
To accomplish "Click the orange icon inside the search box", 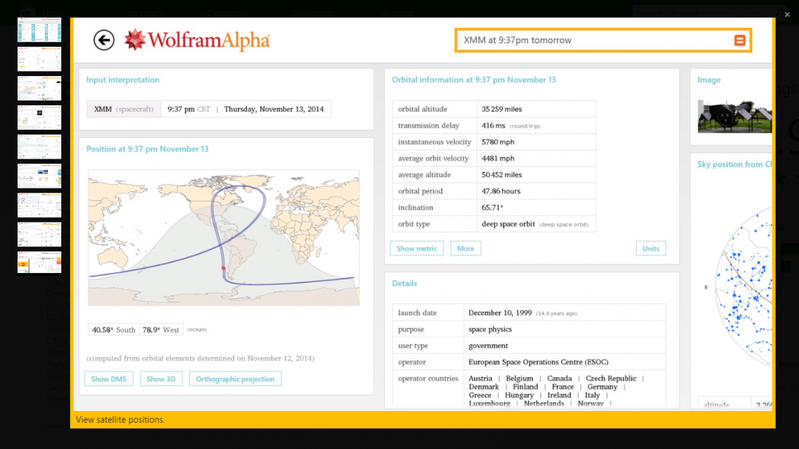I will point(739,41).
